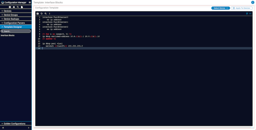
Task: Open the editor's three-dot more options menu
Action: [x=50, y=14]
